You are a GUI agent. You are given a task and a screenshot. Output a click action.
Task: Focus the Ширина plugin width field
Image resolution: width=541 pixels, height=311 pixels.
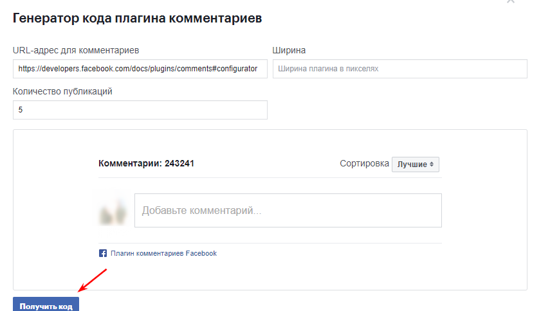400,69
